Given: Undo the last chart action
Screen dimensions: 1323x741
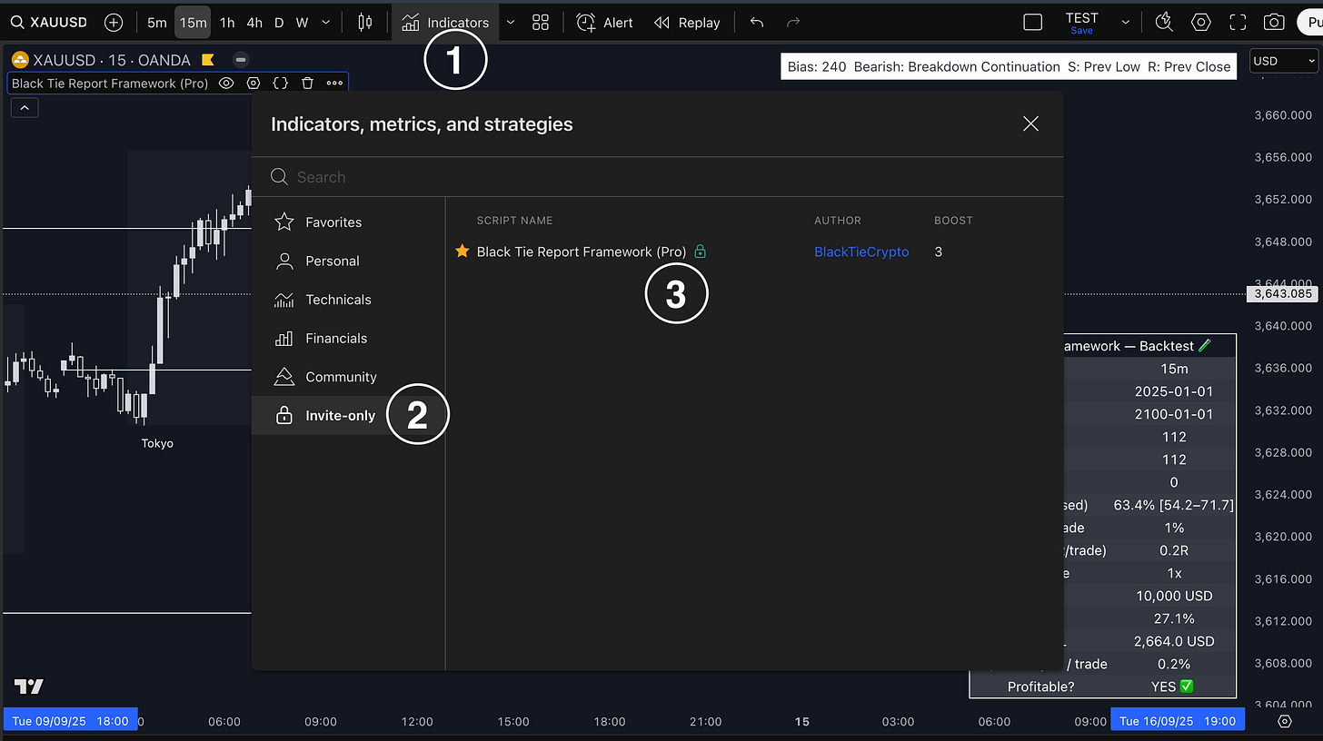Looking at the screenshot, I should click(x=757, y=23).
